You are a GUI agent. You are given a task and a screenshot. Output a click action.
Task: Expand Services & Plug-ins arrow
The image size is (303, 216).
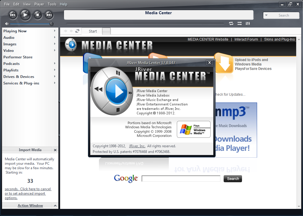tap(55, 83)
